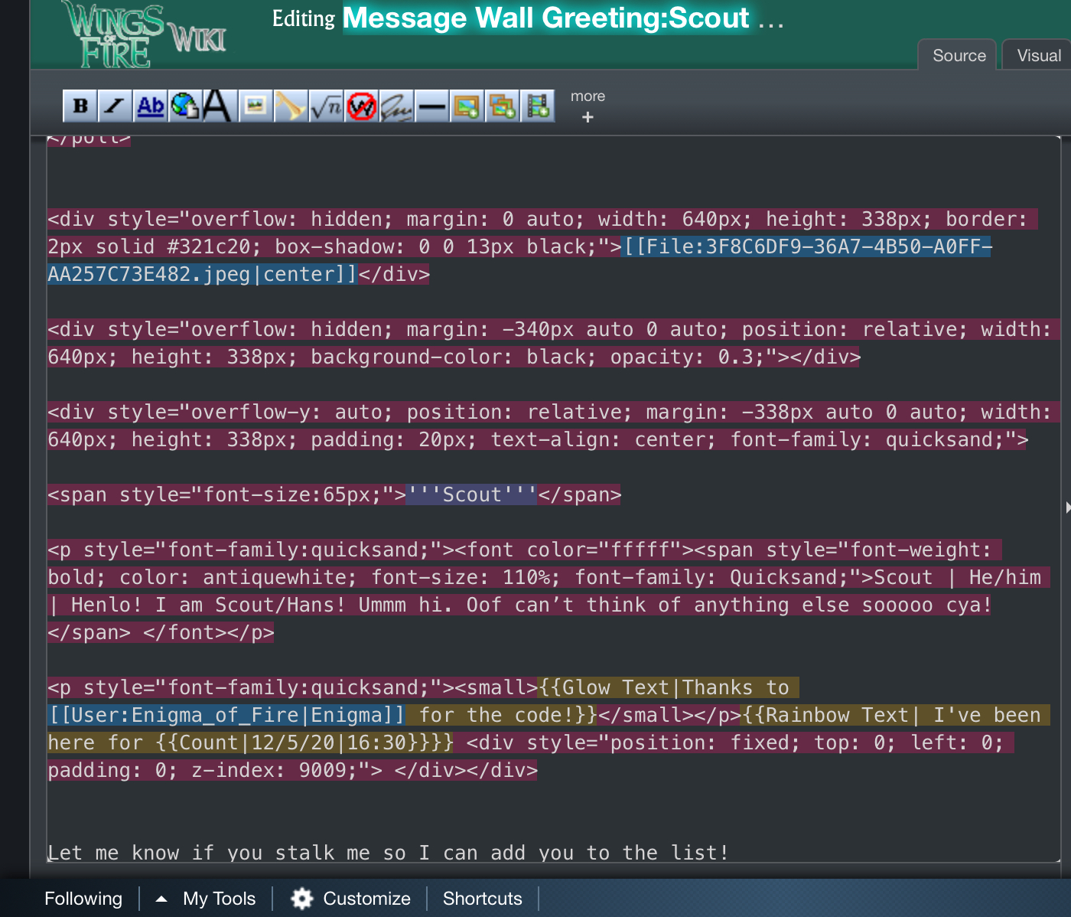This screenshot has width=1071, height=917.
Task: Insert signature with timestamp
Action: click(397, 106)
